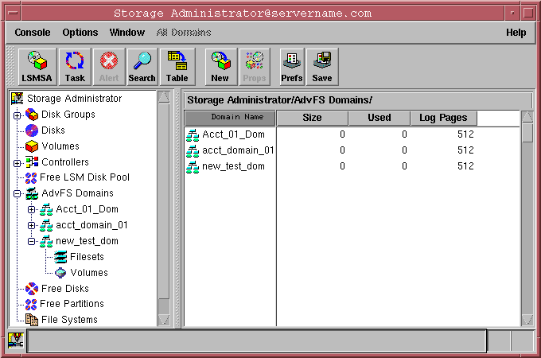Sort by the Size column header
Image resolution: width=541 pixels, height=358 pixels.
tap(313, 118)
